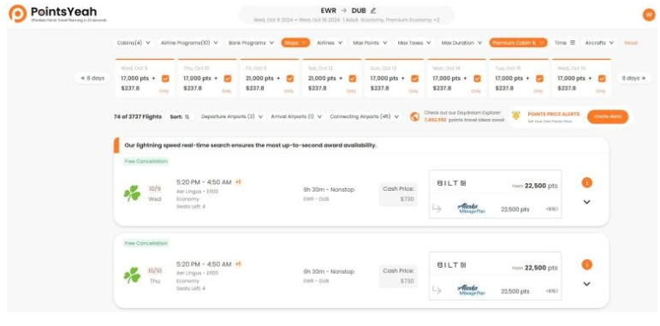660x326 pixels.
Task: Toggle the Fri, Oct 11 date checkbox
Action: (x=290, y=79)
